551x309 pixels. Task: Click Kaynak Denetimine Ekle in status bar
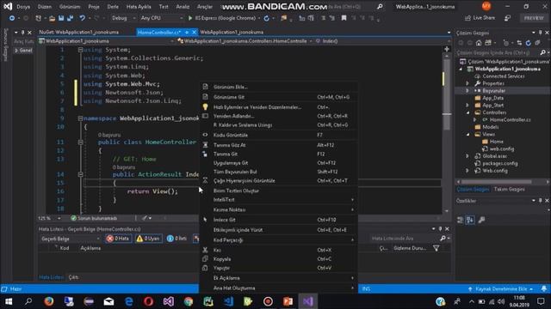coord(501,289)
